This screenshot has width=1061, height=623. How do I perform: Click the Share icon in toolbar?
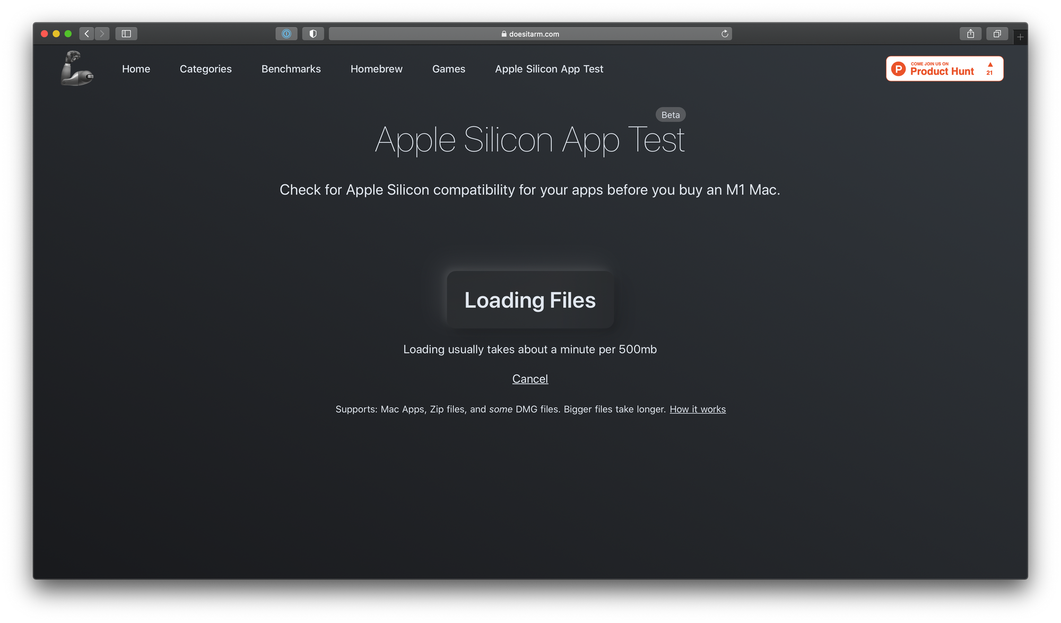click(x=970, y=33)
